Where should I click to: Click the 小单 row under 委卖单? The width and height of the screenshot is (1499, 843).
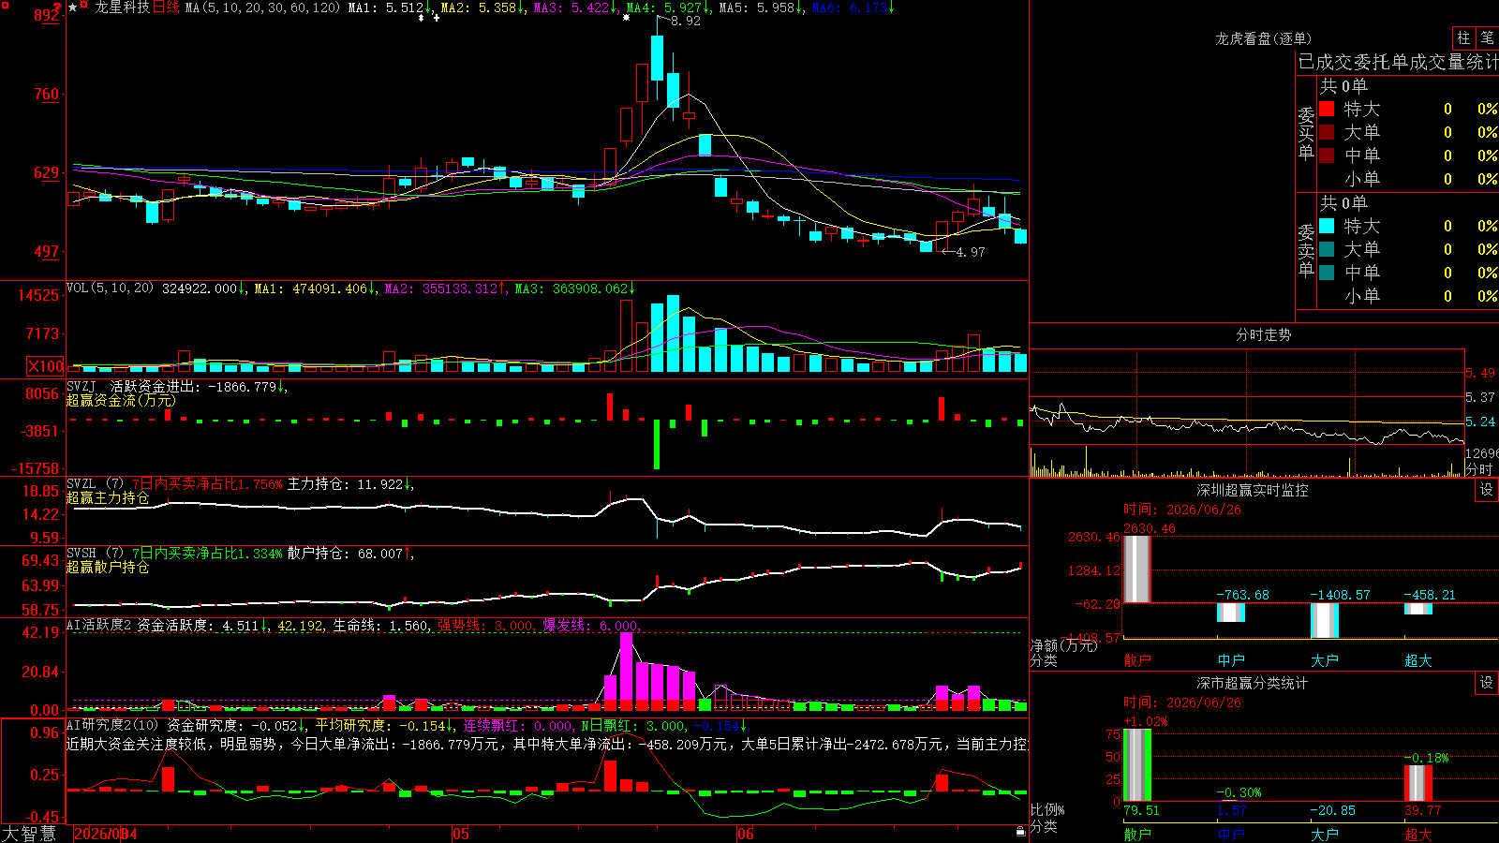tap(1408, 296)
